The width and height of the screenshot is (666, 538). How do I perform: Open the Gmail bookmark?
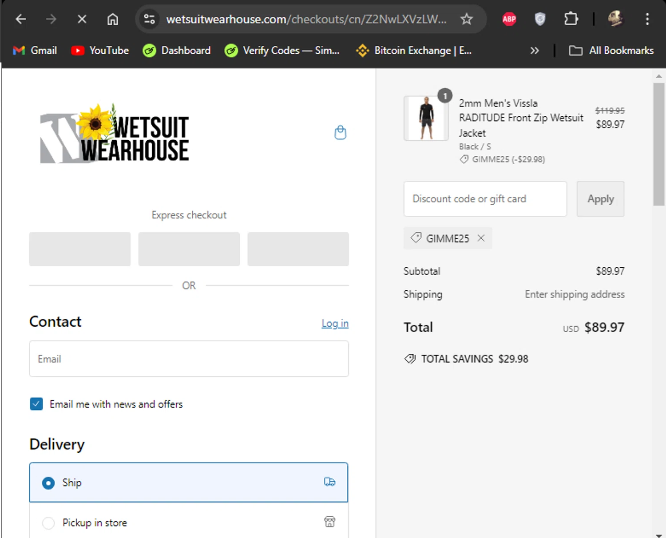click(x=35, y=51)
